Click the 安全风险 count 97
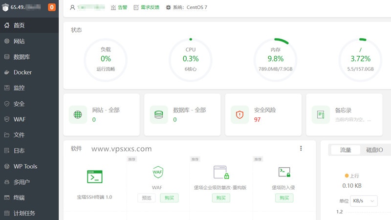The height and width of the screenshot is (220, 391). tap(258, 120)
